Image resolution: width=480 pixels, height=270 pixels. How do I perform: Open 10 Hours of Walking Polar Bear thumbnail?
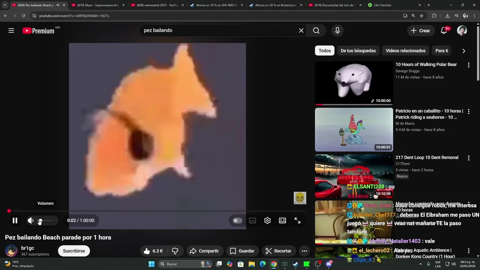(354, 83)
